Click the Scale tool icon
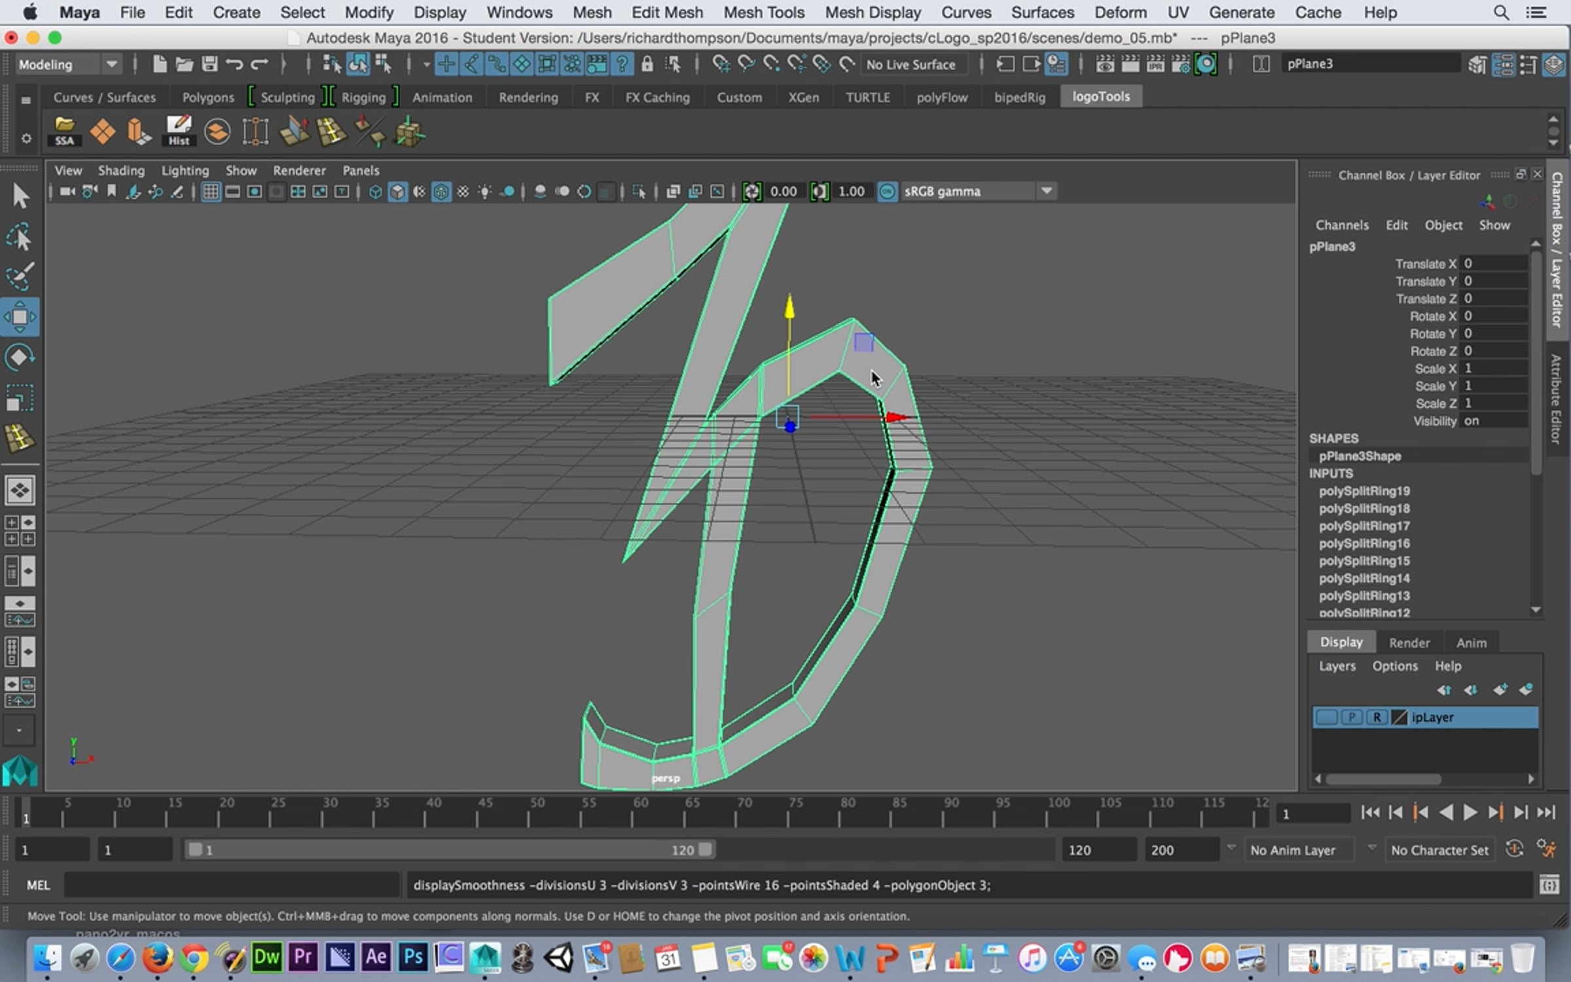 click(x=19, y=398)
